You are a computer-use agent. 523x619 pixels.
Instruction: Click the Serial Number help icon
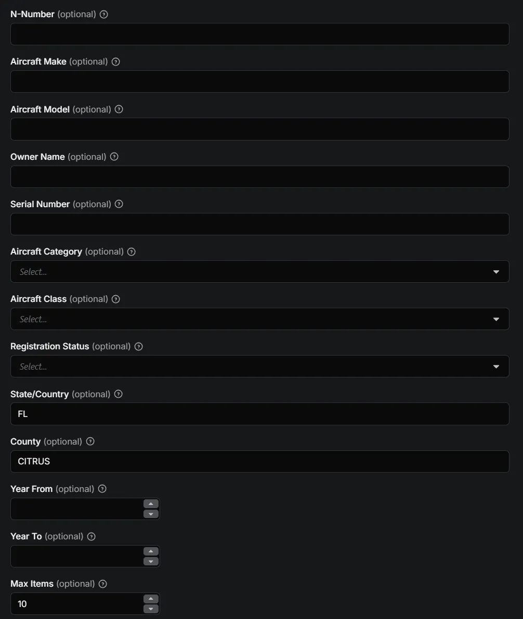119,204
